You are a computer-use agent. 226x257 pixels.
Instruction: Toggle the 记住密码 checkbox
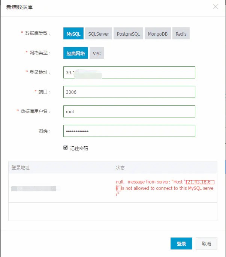click(x=66, y=148)
